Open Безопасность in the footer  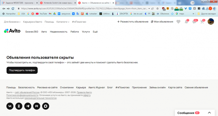tap(26, 87)
